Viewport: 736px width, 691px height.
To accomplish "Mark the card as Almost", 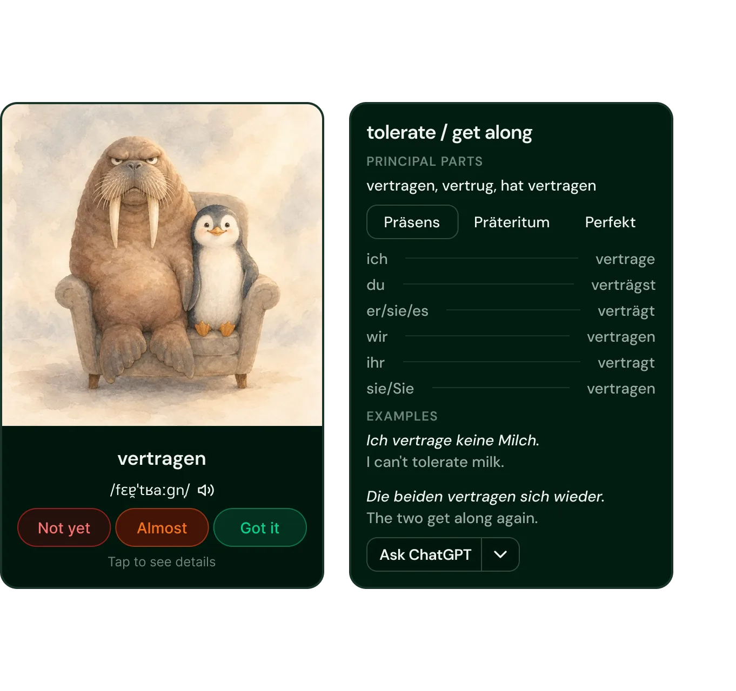I will (162, 527).
